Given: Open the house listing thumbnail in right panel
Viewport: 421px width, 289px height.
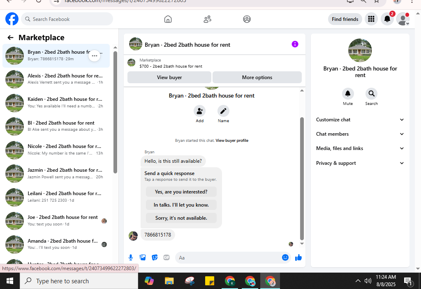Looking at the screenshot, I should (360, 50).
